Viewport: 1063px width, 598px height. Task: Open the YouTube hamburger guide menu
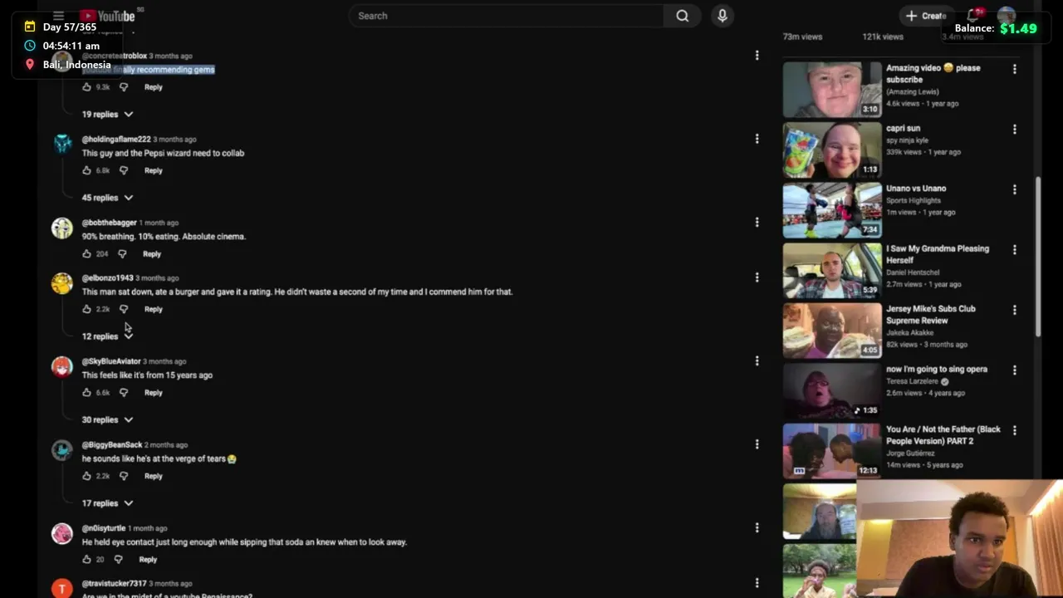(58, 16)
